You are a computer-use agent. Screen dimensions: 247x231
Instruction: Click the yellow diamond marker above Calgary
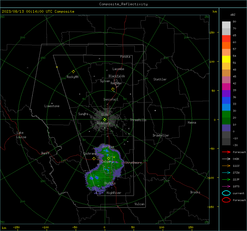[108, 158]
